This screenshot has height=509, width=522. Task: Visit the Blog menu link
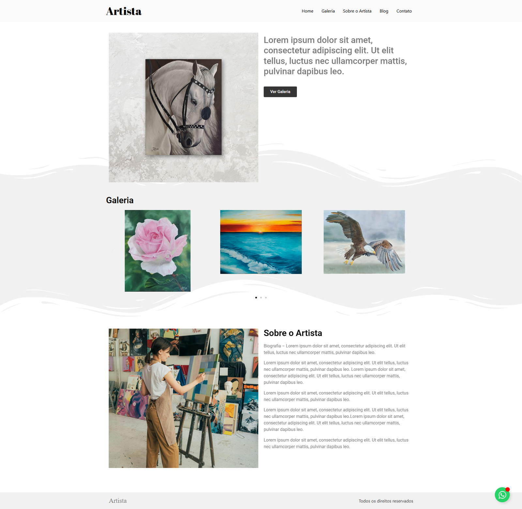[384, 11]
